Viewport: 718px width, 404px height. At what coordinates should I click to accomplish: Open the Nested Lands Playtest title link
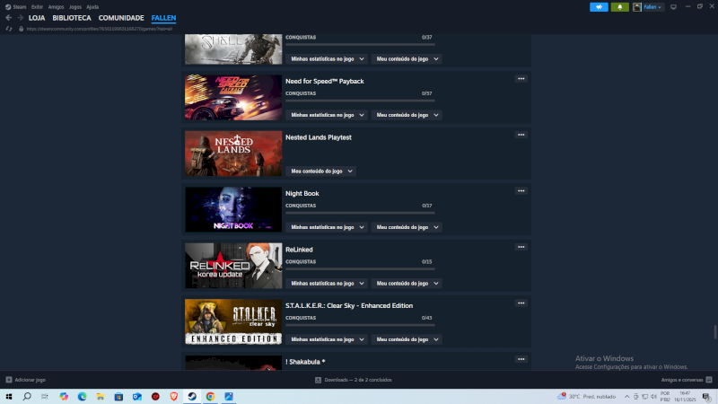tap(319, 137)
